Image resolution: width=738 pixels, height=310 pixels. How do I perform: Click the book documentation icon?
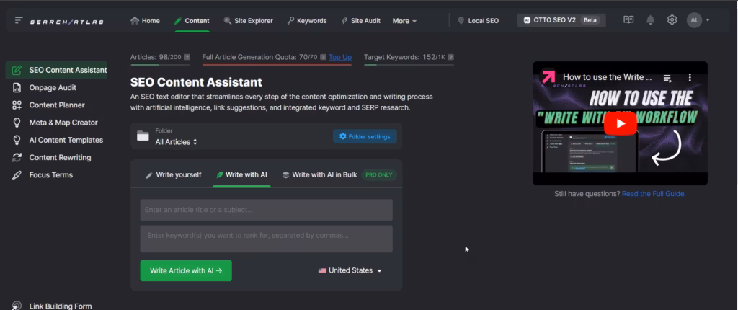tap(628, 20)
